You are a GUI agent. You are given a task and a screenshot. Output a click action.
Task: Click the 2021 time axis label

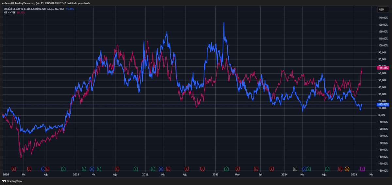[x=76, y=175]
